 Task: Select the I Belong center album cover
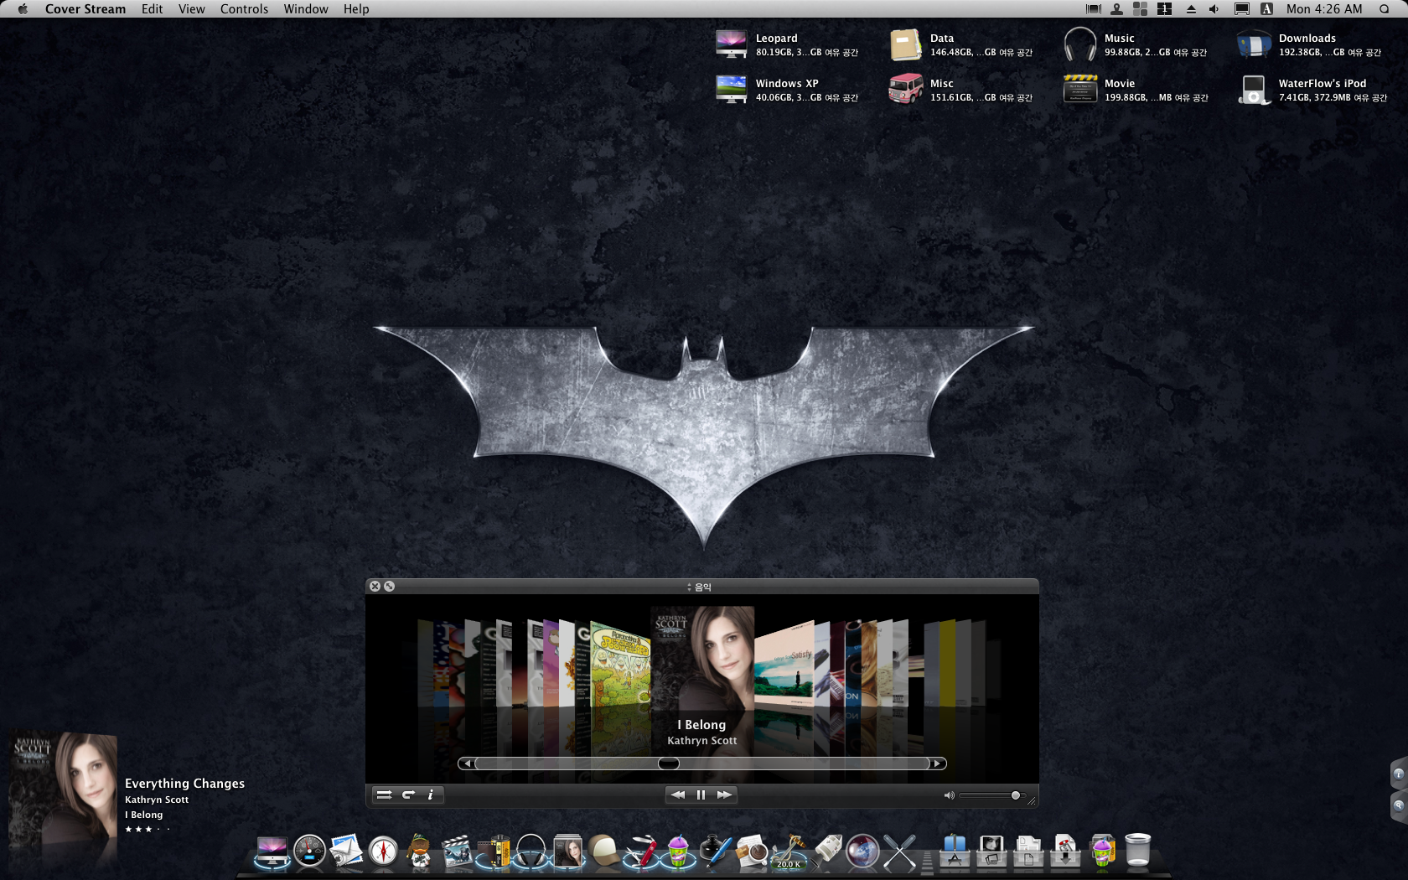[x=703, y=659]
